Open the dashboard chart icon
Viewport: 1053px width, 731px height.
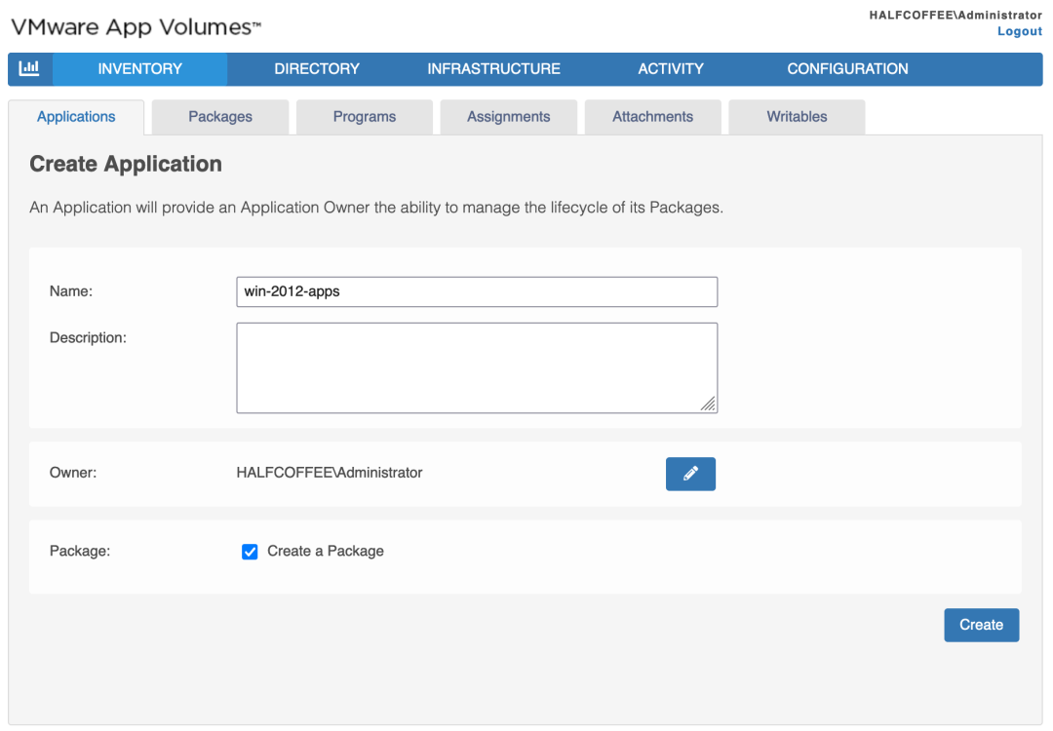tap(29, 68)
